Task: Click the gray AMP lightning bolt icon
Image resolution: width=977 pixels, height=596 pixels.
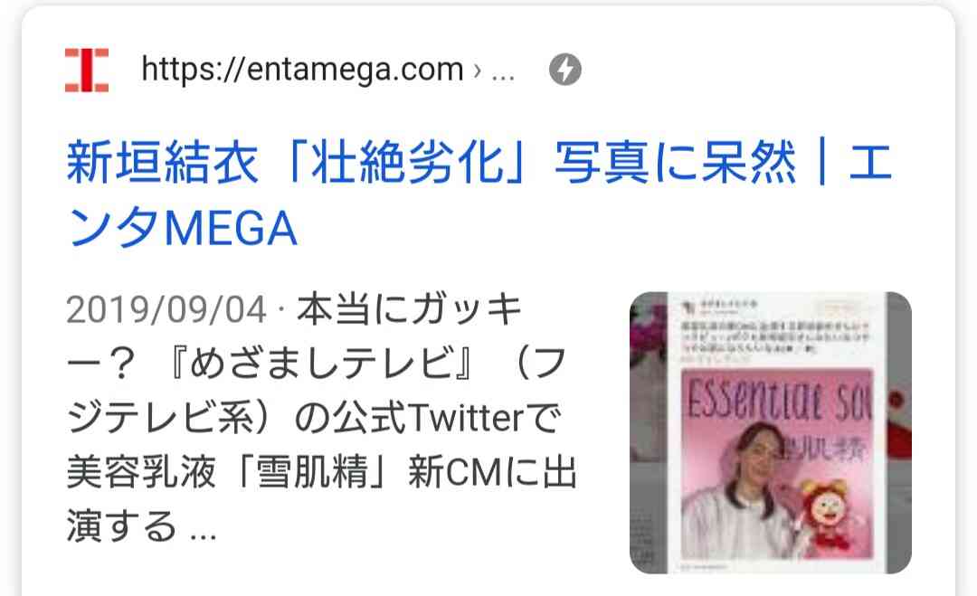Action: 565,69
